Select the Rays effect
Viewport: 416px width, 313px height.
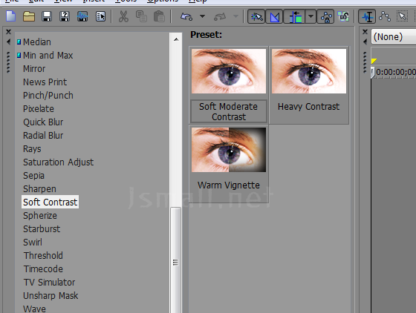point(32,149)
